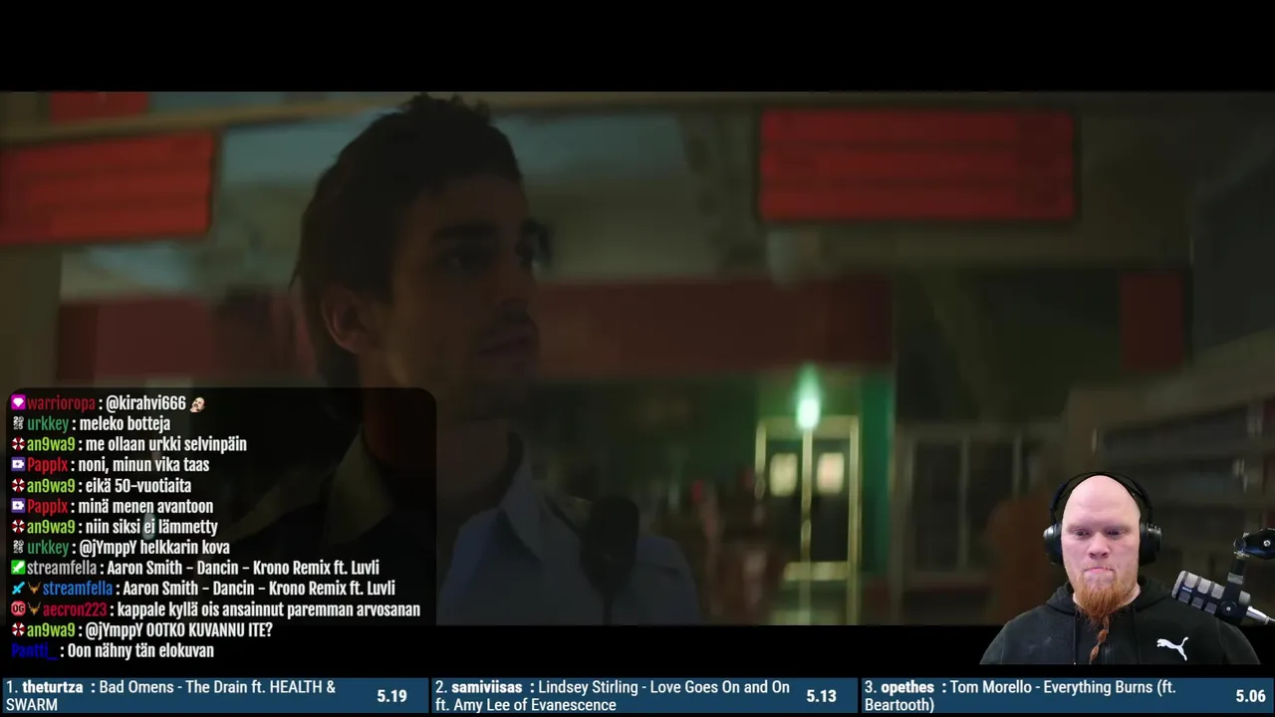
Task: Click the emote after @kirahvi666
Action: 197,403
